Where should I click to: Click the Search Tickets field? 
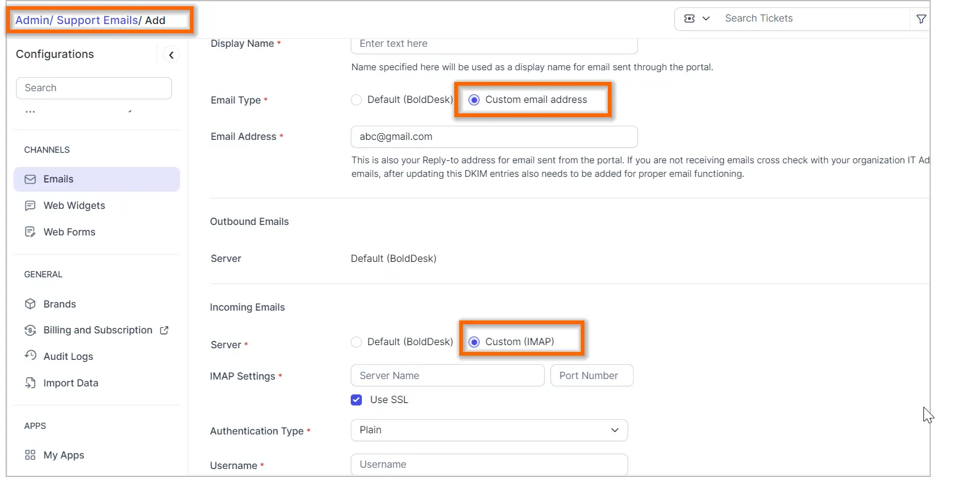pos(814,18)
